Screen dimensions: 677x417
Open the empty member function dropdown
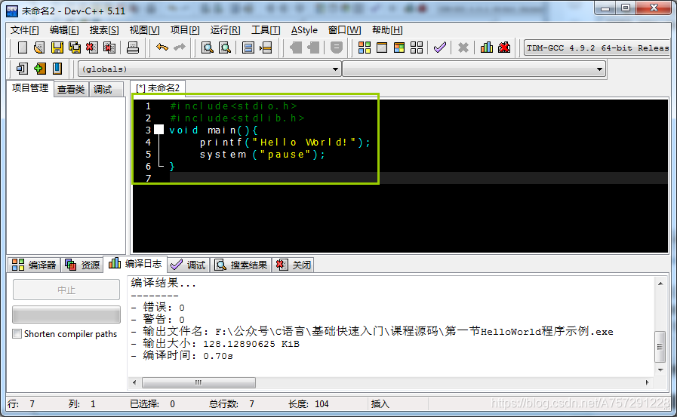click(x=474, y=69)
